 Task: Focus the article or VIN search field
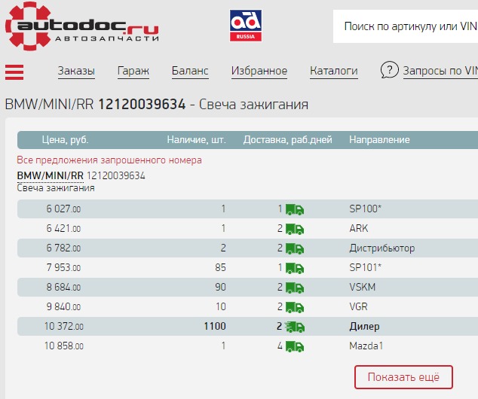(406, 26)
